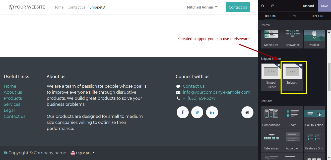331x160 pixels.
Task: Click the round home icon button
Action: (x=247, y=112)
